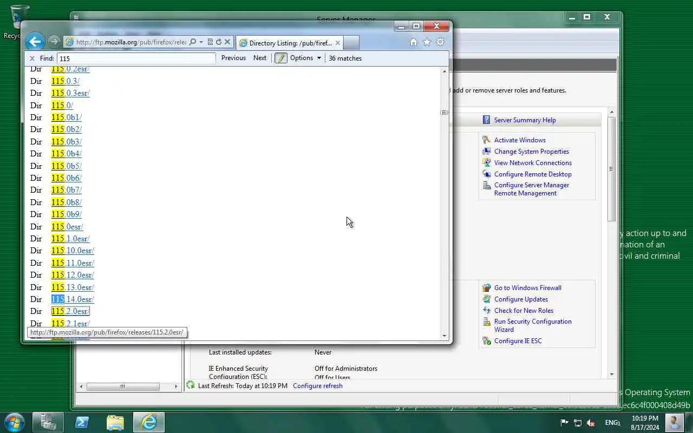This screenshot has width=693, height=433.
Task: Click Server Summary Help in Server Manager
Action: click(x=525, y=120)
